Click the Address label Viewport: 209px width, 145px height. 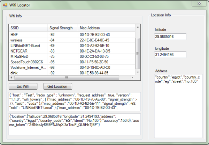click(161, 71)
